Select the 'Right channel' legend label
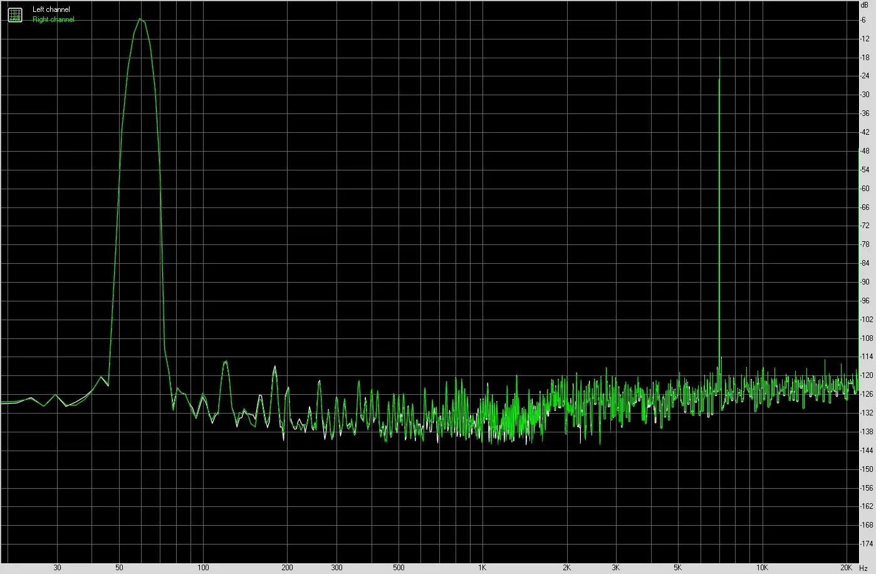 [53, 19]
